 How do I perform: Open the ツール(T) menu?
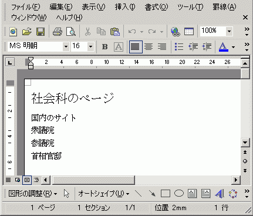(x=190, y=7)
